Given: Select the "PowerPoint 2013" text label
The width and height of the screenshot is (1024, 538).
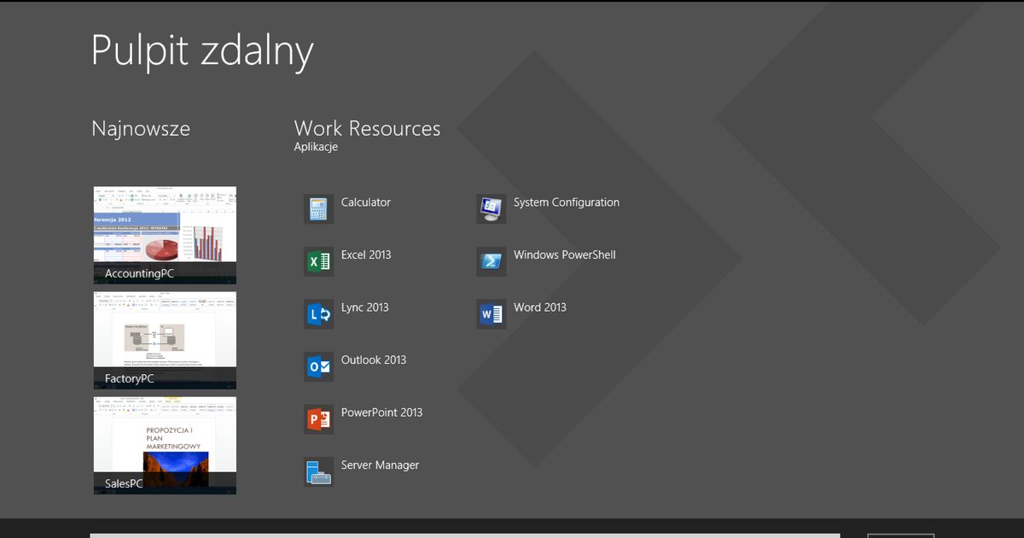Looking at the screenshot, I should (x=381, y=412).
